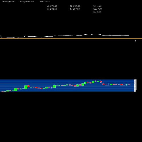The image size is (142, 142).
Task: Select the close value 'C: 272.60'
Action: (52, 9)
